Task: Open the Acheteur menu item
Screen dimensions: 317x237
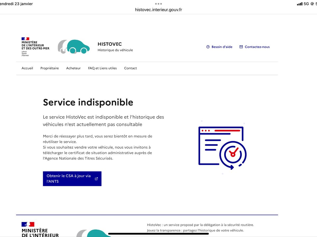Action: (x=73, y=68)
